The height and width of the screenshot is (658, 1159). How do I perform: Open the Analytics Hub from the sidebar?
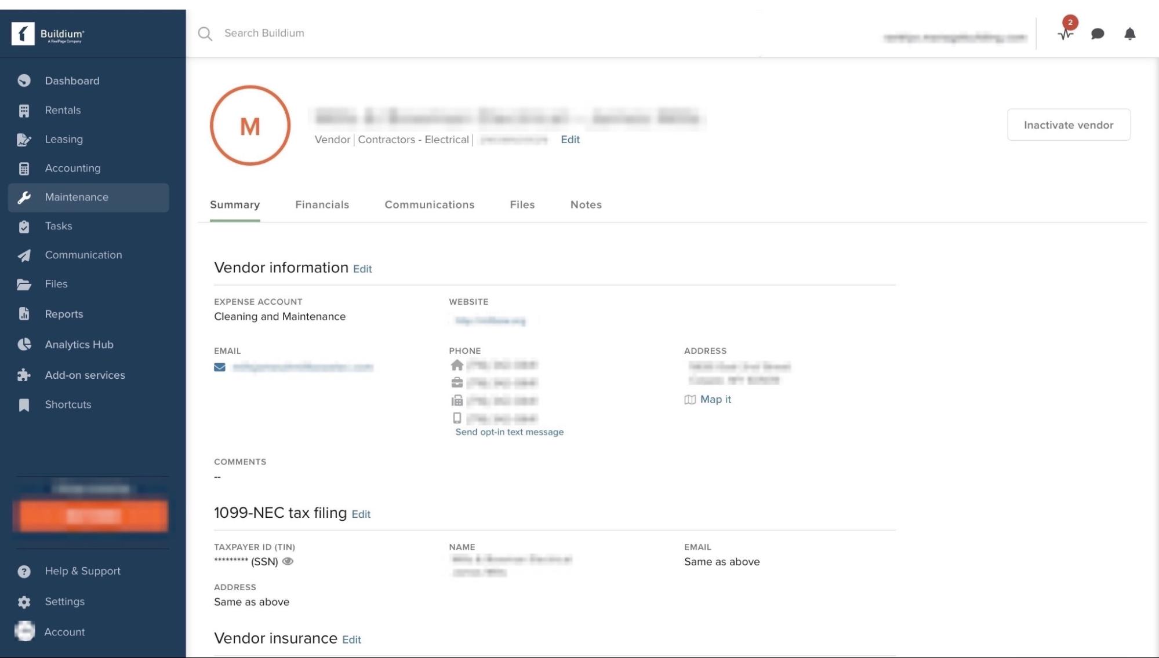click(79, 344)
